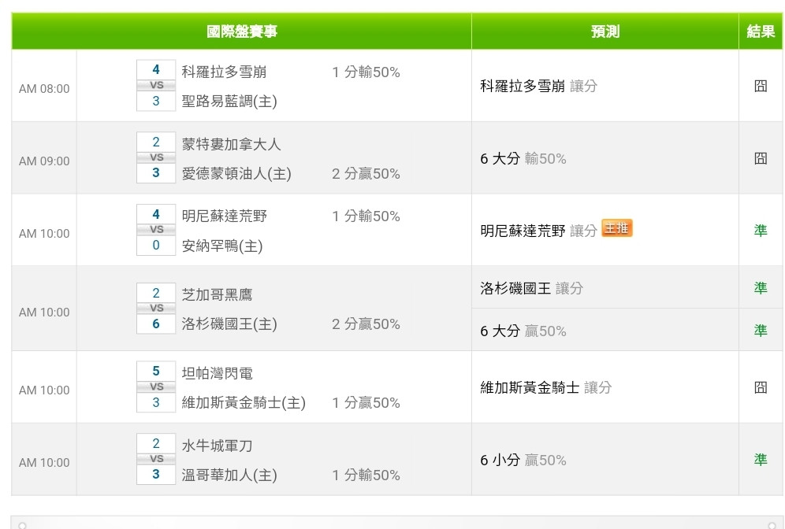This screenshot has height=529, width=785.
Task: Click the 國際盤賽事 column header
Action: [x=241, y=31]
